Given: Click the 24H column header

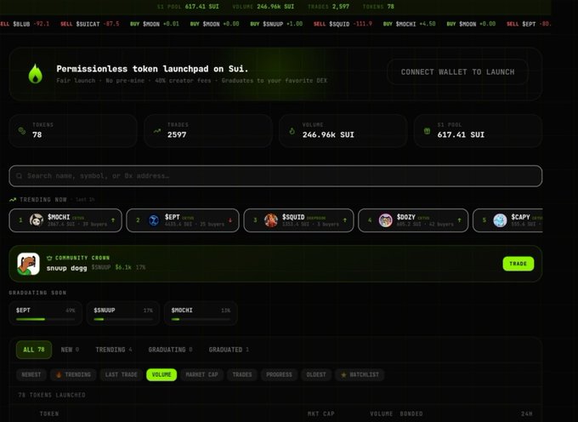Looking at the screenshot, I should coord(527,413).
